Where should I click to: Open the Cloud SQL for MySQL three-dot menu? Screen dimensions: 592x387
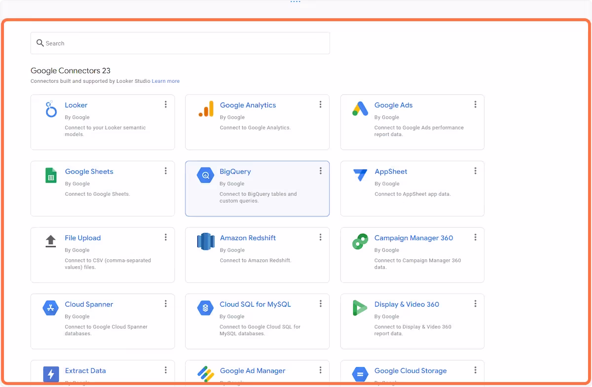click(x=320, y=304)
